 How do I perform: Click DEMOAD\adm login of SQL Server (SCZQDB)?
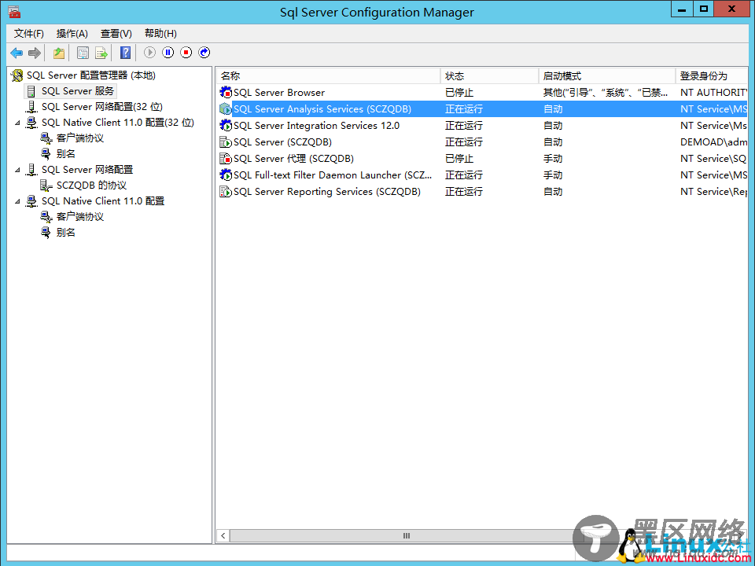pos(713,142)
